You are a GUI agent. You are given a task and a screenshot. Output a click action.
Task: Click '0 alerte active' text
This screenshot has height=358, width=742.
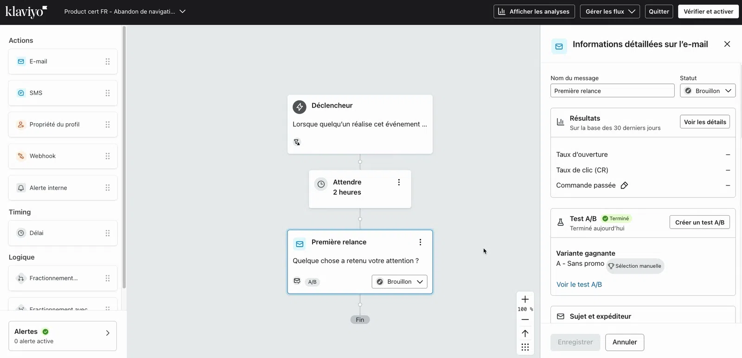[34, 341]
